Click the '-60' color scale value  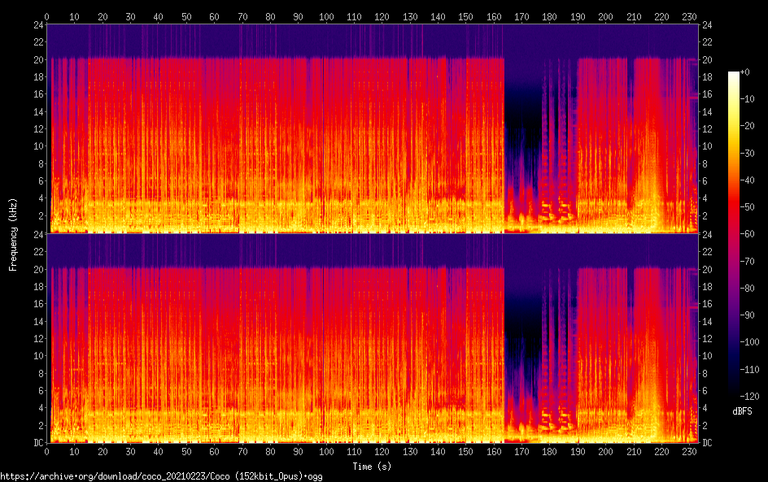click(x=748, y=234)
